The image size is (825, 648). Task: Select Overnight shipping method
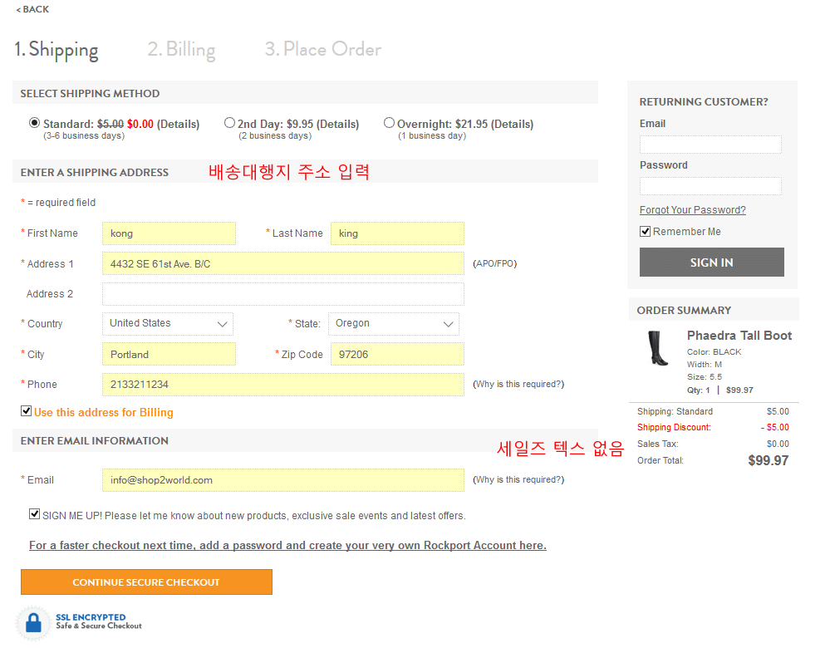[x=389, y=123]
